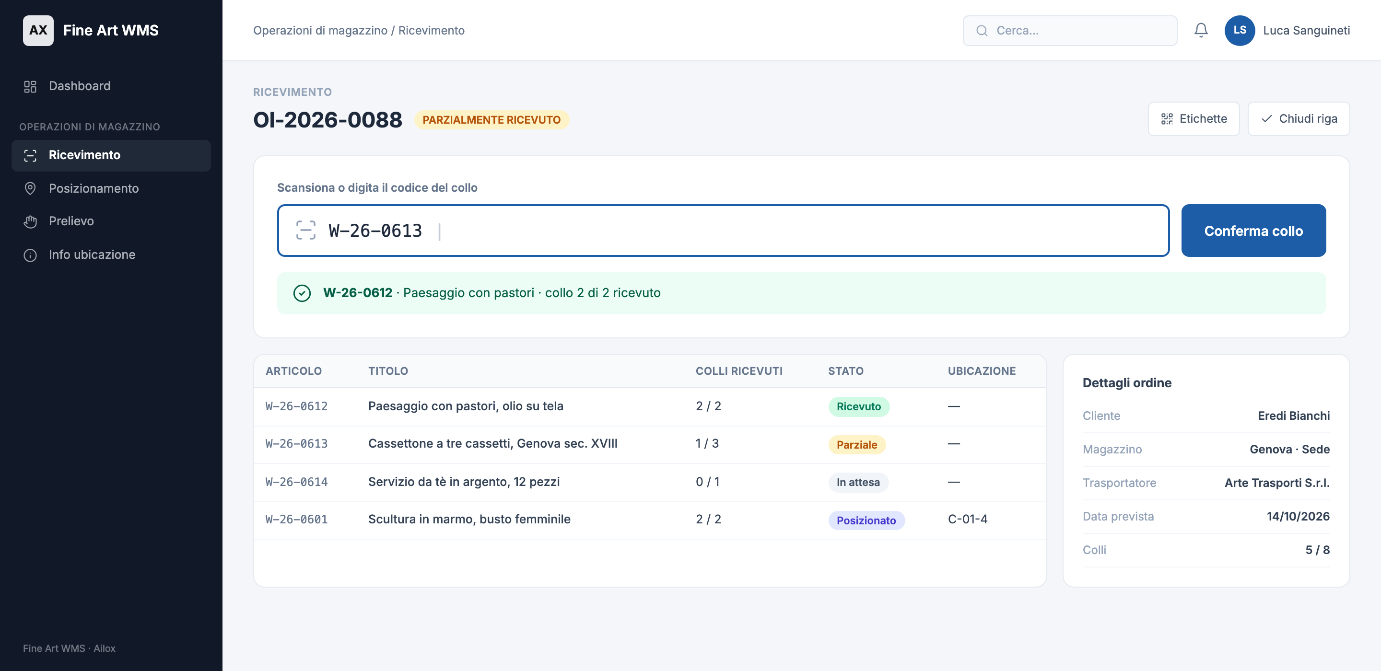This screenshot has height=671, width=1381.
Task: Click the PARZIALMENTE RICEVUTO status badge
Action: (x=491, y=120)
